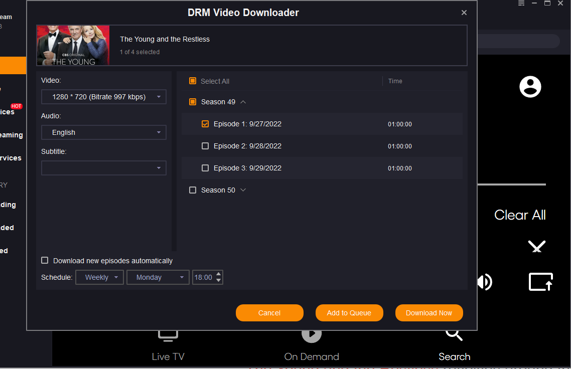Minimize the main application window

click(x=534, y=4)
